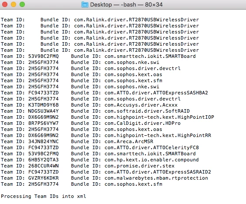Viewport: 246px width, 204px height.
Task: Click the Team ID 6HB5Y2QTA3
Action: point(44,160)
